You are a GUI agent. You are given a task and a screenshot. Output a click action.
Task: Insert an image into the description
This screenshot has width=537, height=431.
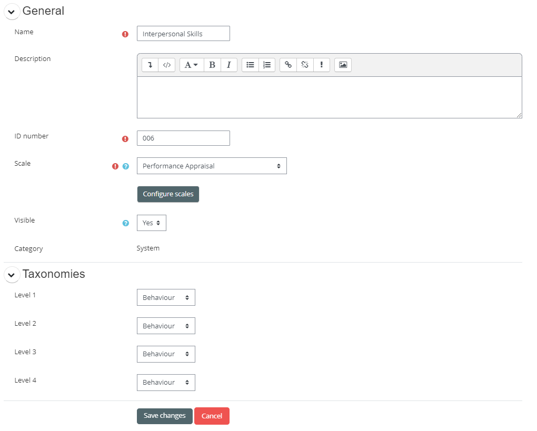[x=343, y=65]
